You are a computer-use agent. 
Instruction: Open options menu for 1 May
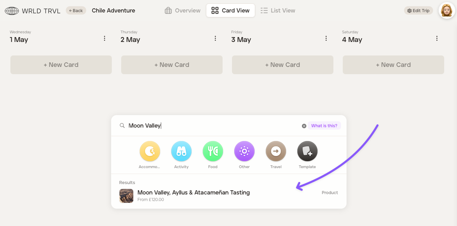point(105,38)
